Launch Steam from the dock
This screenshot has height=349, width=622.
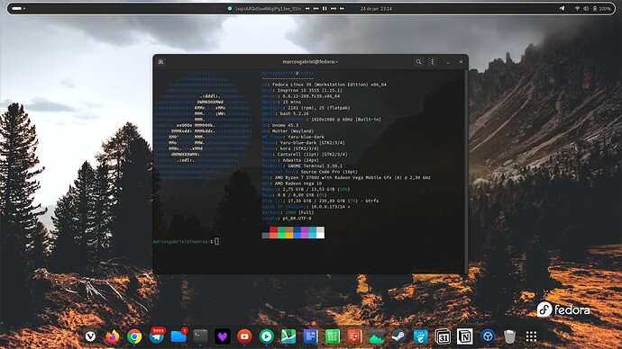398,336
